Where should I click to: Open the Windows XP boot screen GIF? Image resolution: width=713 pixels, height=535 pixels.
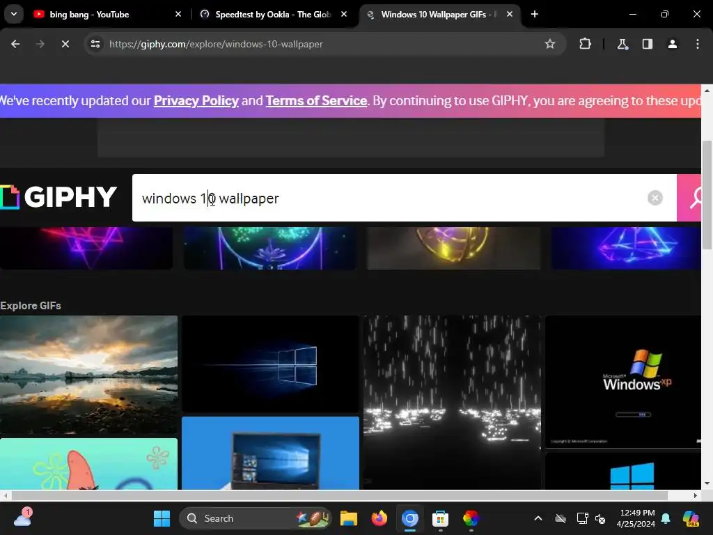pos(623,381)
